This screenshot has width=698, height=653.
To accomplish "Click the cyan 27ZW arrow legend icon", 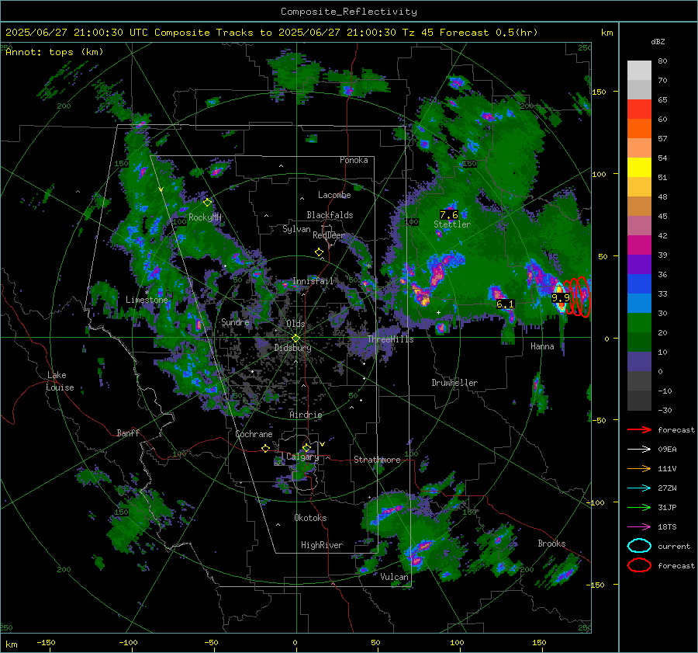I will point(639,488).
